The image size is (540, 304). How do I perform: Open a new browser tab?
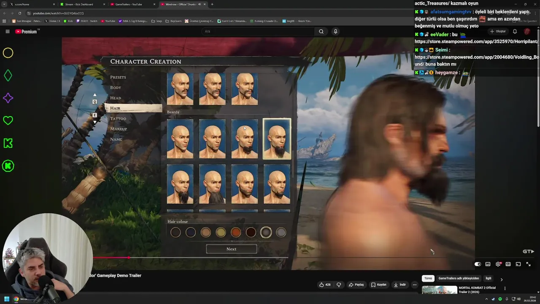pos(212,4)
